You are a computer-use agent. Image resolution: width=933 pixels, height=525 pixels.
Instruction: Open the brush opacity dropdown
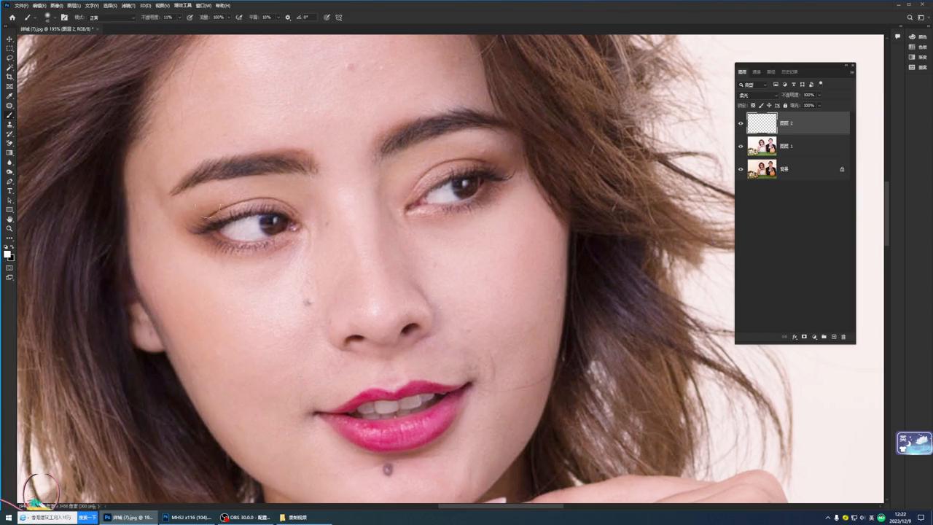click(179, 17)
